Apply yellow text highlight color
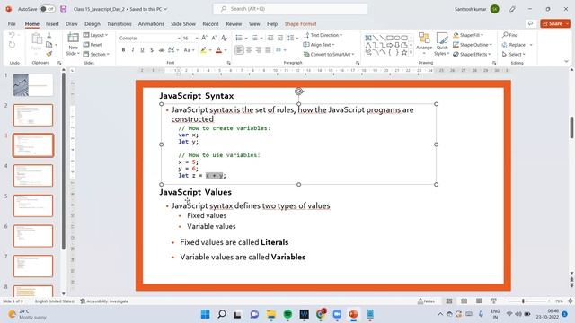The height and width of the screenshot is (323, 575). tap(204, 50)
